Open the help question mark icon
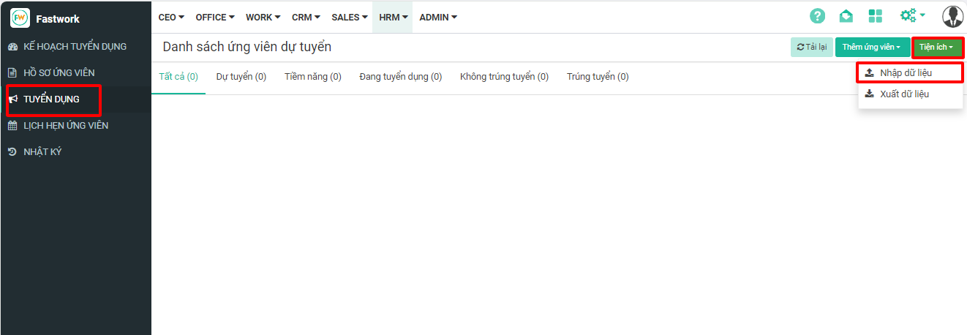Image resolution: width=967 pixels, height=335 pixels. click(x=817, y=16)
